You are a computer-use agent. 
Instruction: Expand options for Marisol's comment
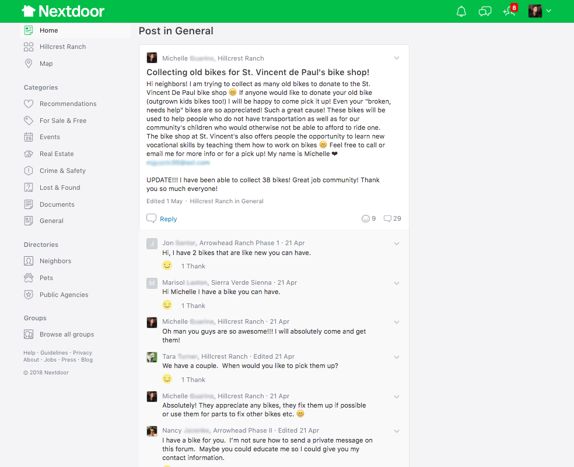click(x=397, y=283)
